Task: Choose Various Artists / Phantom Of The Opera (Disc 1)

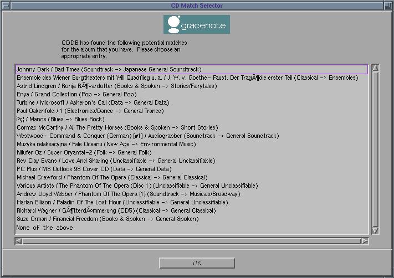Action: [192, 186]
